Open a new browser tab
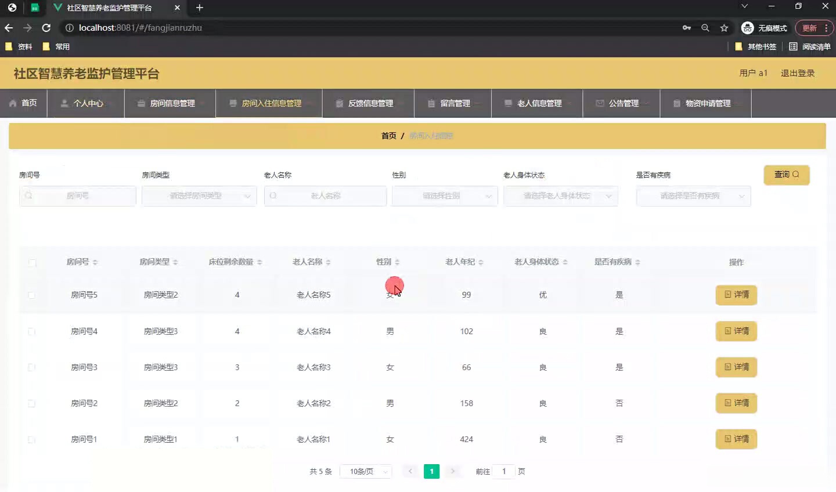The height and width of the screenshot is (492, 836). [200, 8]
